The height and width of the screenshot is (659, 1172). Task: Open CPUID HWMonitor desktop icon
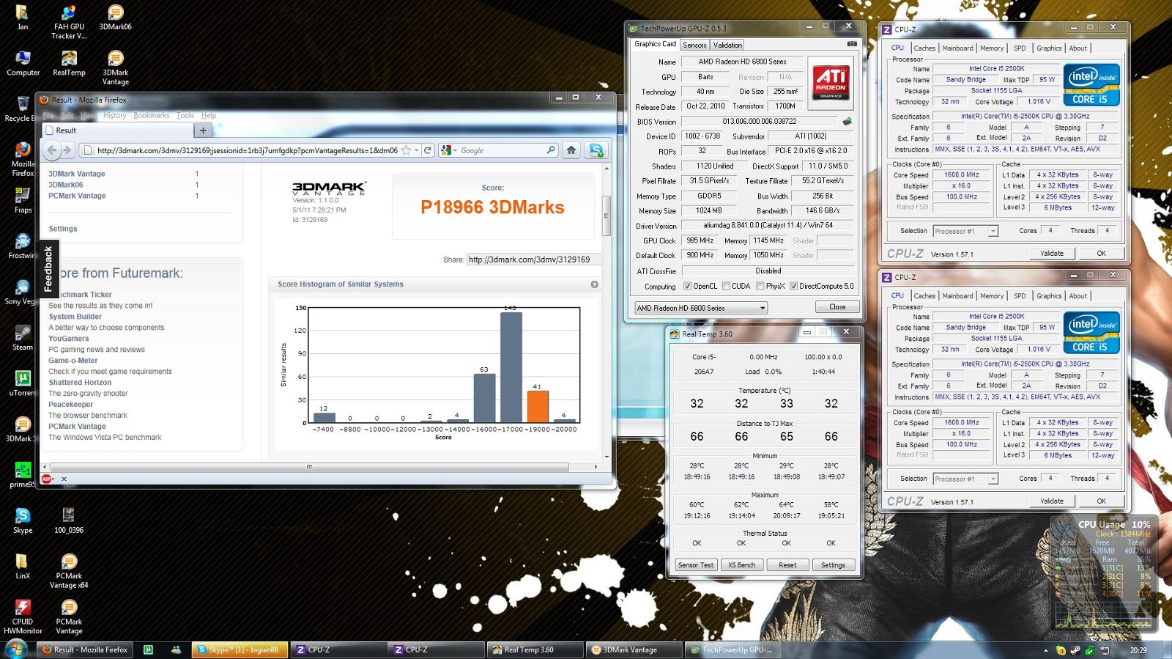pos(23,616)
